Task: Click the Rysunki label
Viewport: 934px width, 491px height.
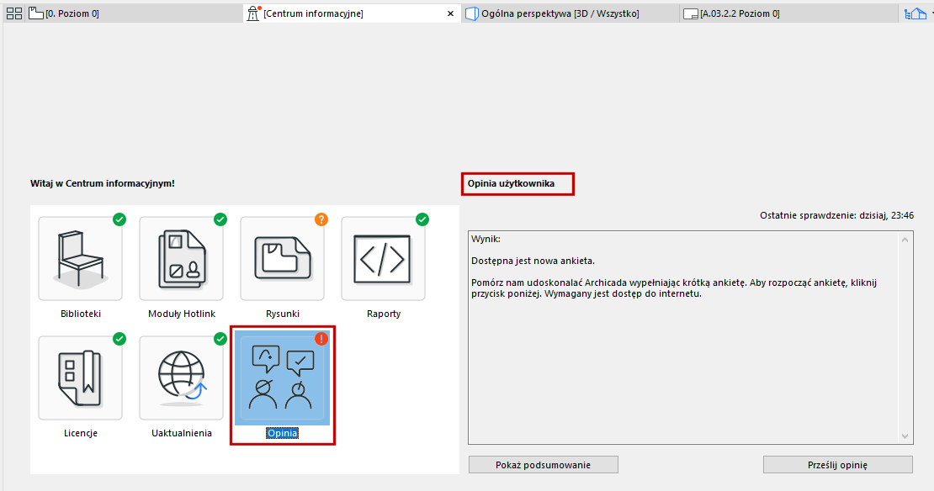Action: (283, 314)
